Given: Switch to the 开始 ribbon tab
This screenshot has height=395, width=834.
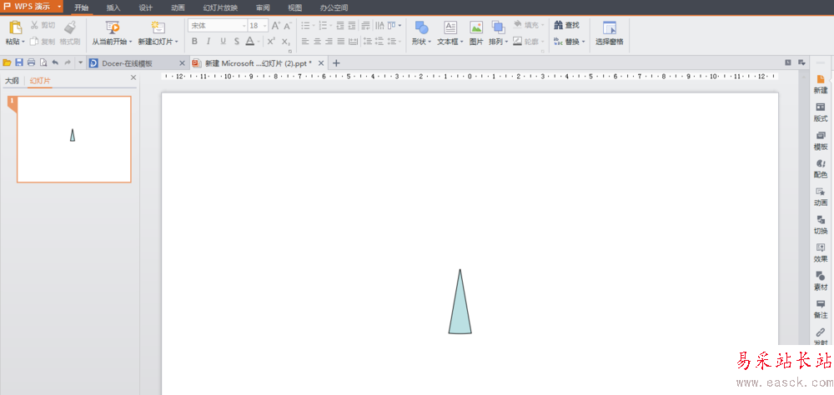Looking at the screenshot, I should [x=82, y=7].
